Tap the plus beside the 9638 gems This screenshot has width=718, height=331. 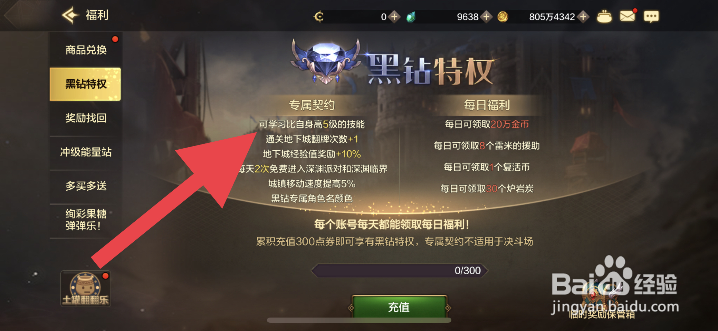[486, 17]
